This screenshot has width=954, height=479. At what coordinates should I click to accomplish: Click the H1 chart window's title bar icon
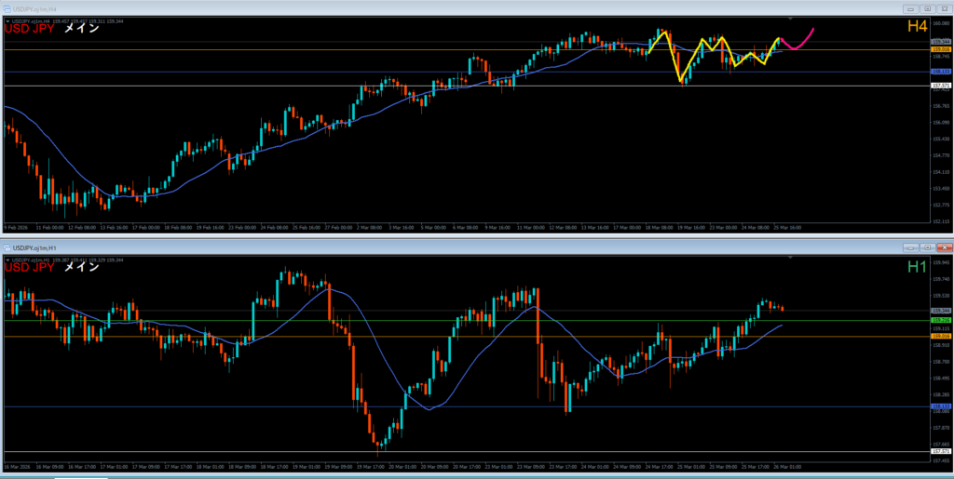click(x=7, y=248)
